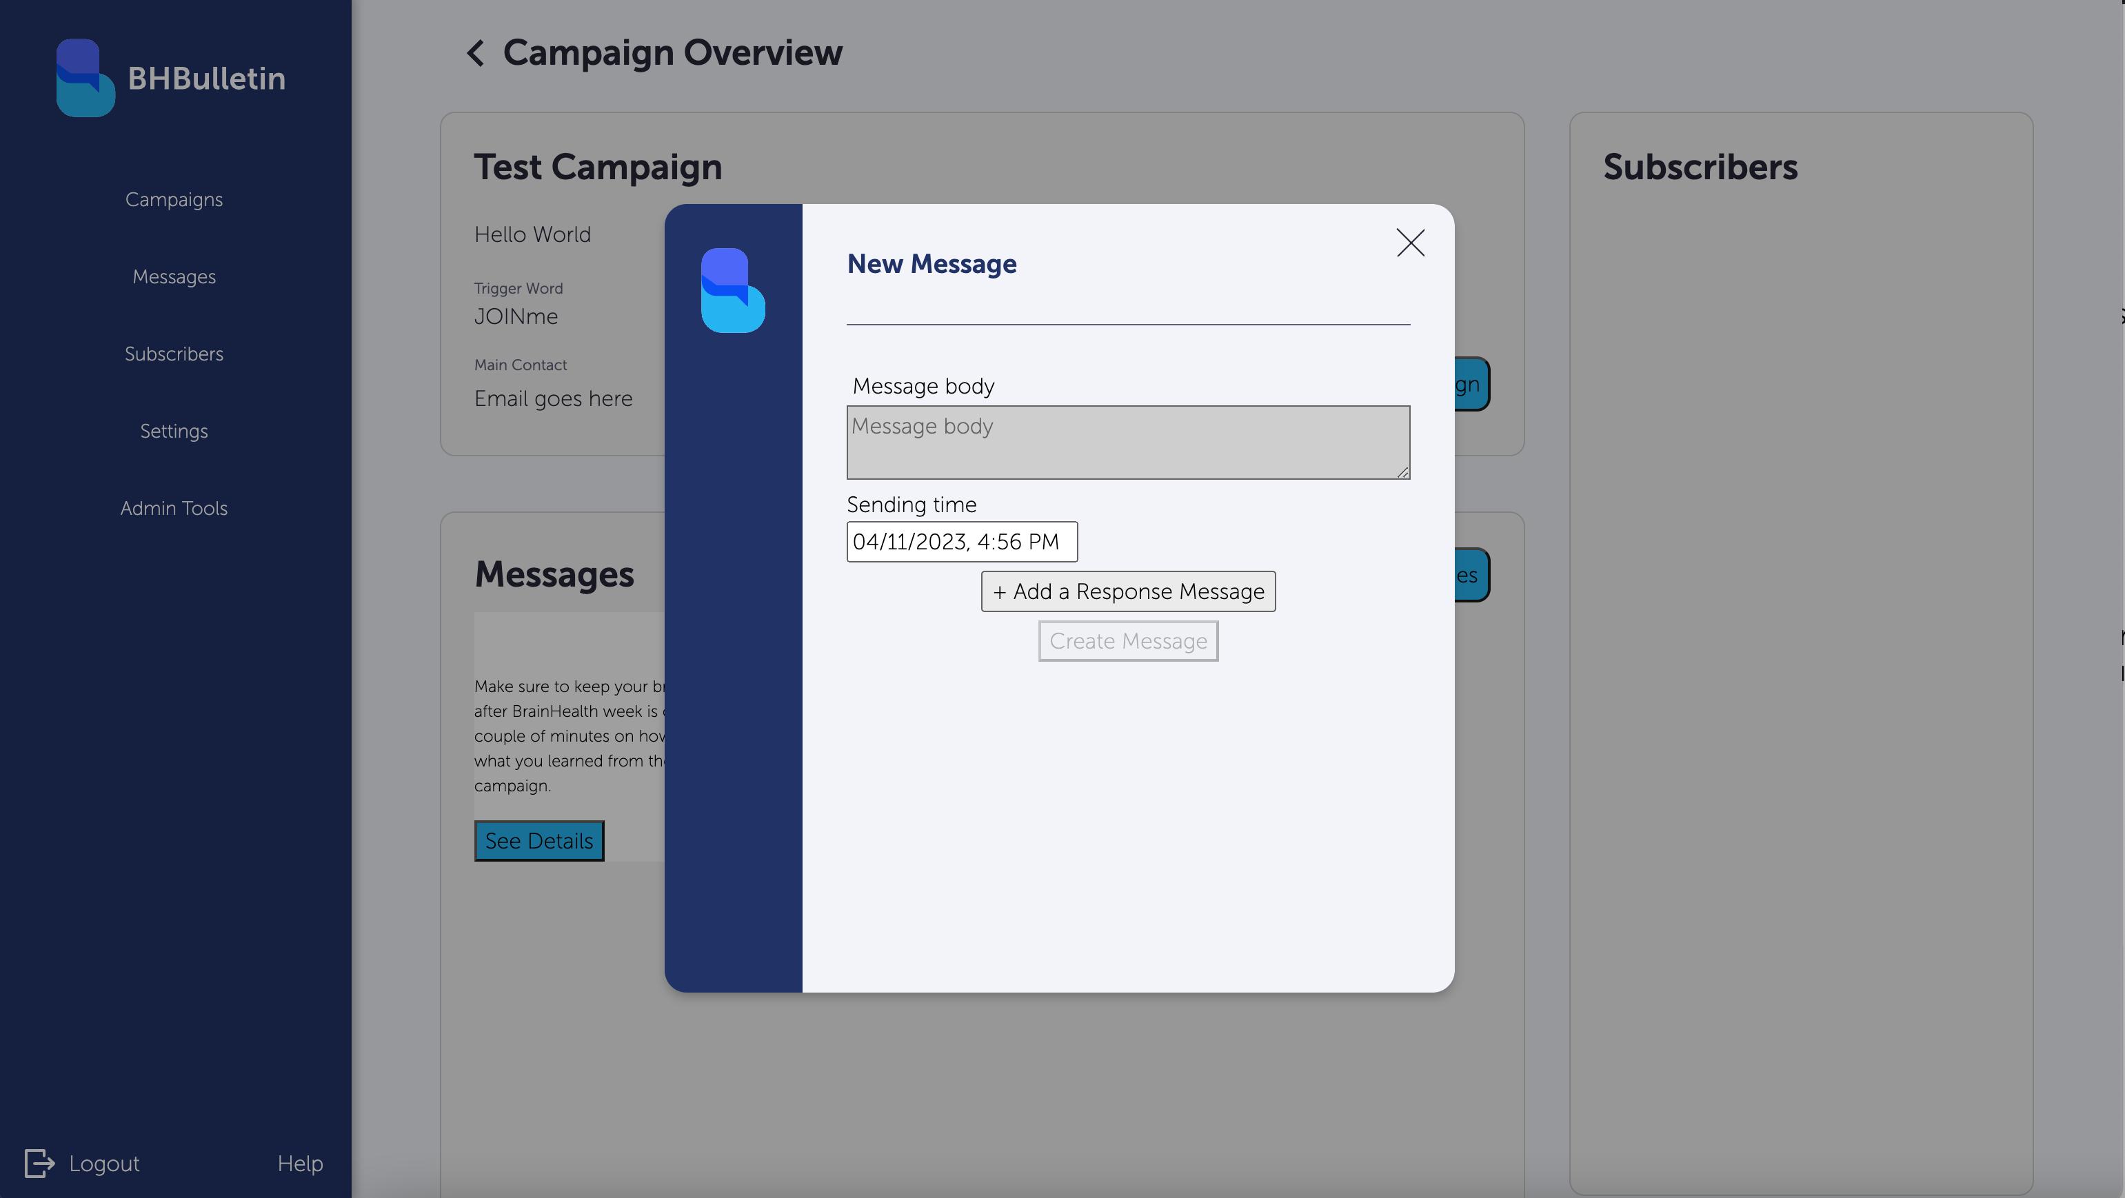The height and width of the screenshot is (1198, 2125).
Task: Open Settings from the sidebar
Action: pos(173,432)
